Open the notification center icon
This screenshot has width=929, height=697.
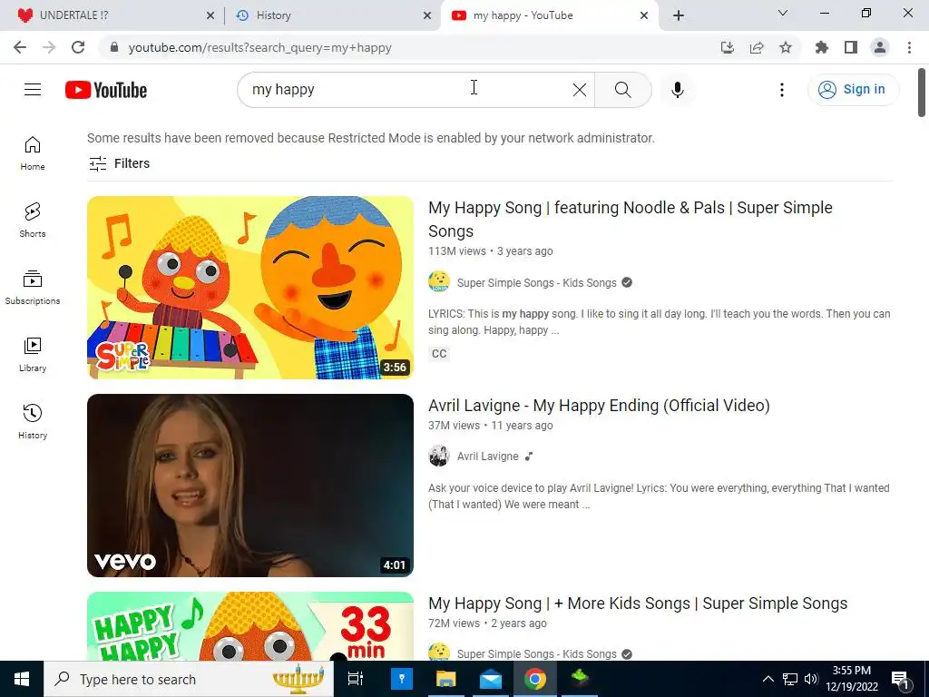pos(901,679)
